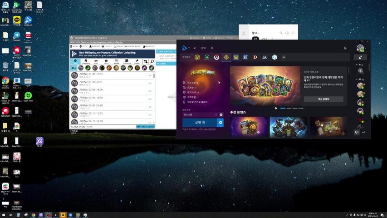
Task: Select the ALL class filter in Deck Tracker
Action: pos(73,68)
